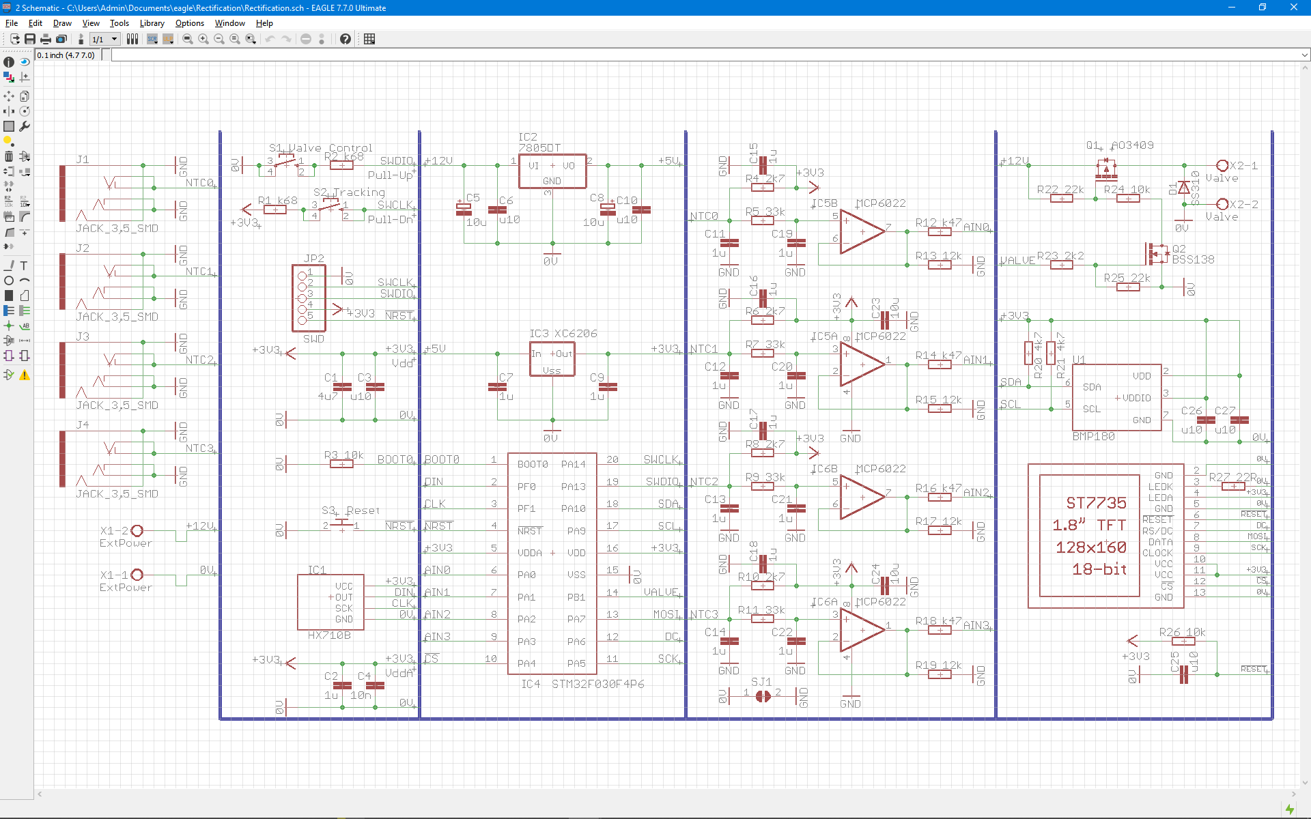
Task: Select the Text tool
Action: (24, 265)
